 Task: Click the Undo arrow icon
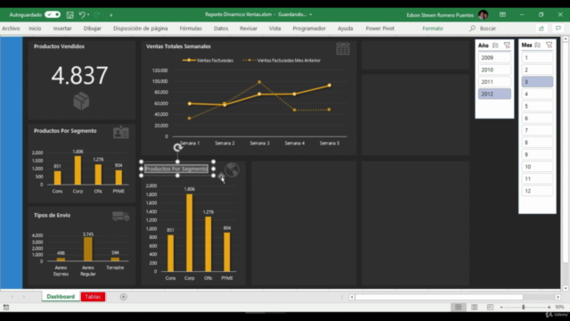[82, 14]
